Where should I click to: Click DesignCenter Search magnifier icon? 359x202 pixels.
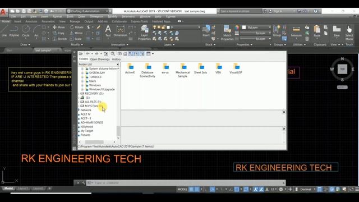113,54
